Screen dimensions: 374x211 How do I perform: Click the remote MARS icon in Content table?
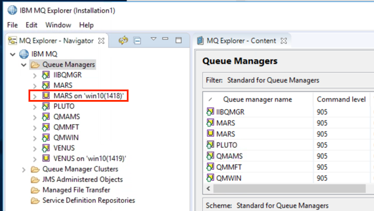pyautogui.click(x=211, y=133)
